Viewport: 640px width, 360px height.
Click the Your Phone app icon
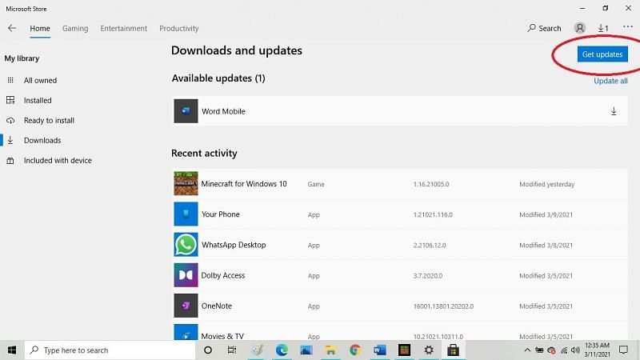coord(186,214)
